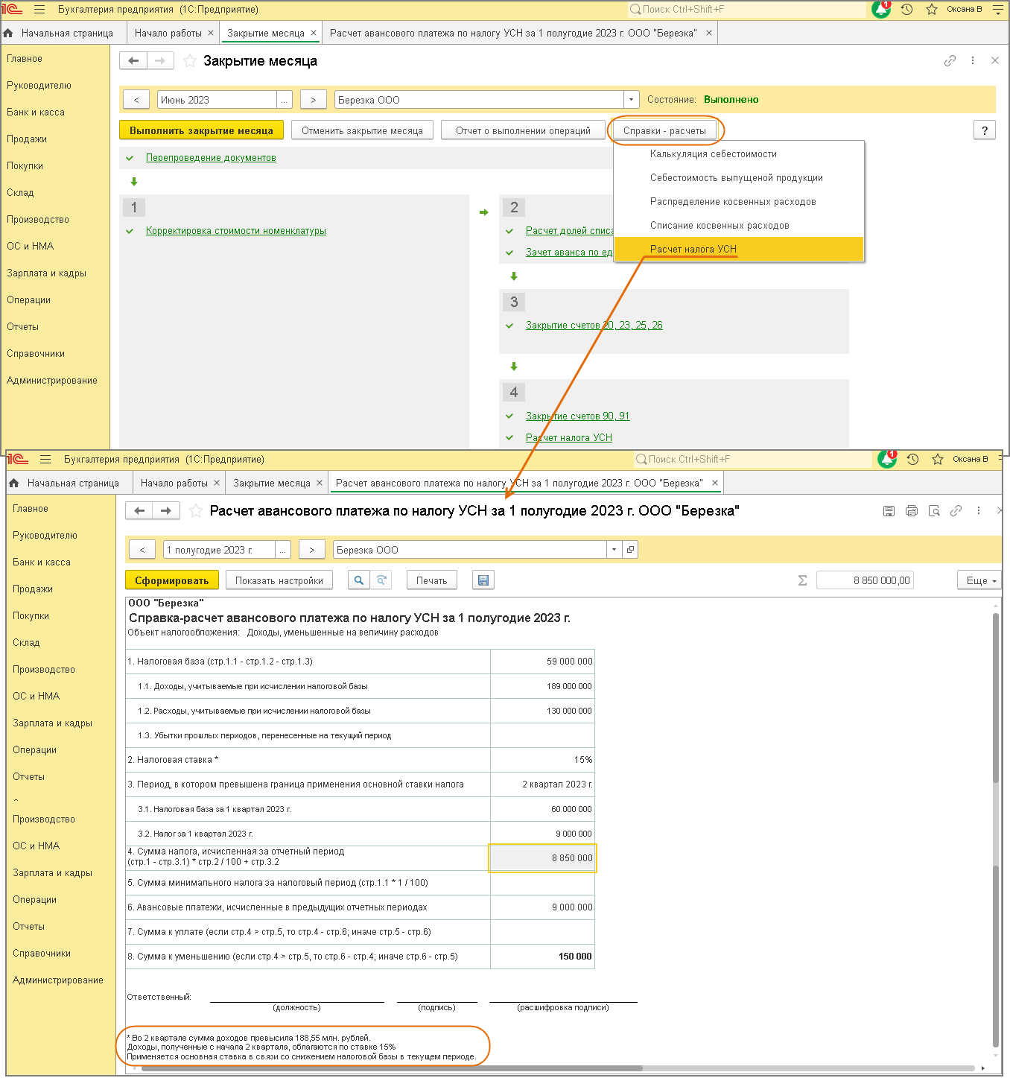Select Расчет налога УСН menu item

(738, 249)
